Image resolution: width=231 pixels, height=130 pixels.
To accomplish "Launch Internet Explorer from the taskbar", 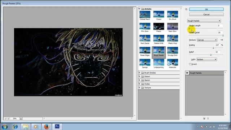I will [x=15, y=127].
